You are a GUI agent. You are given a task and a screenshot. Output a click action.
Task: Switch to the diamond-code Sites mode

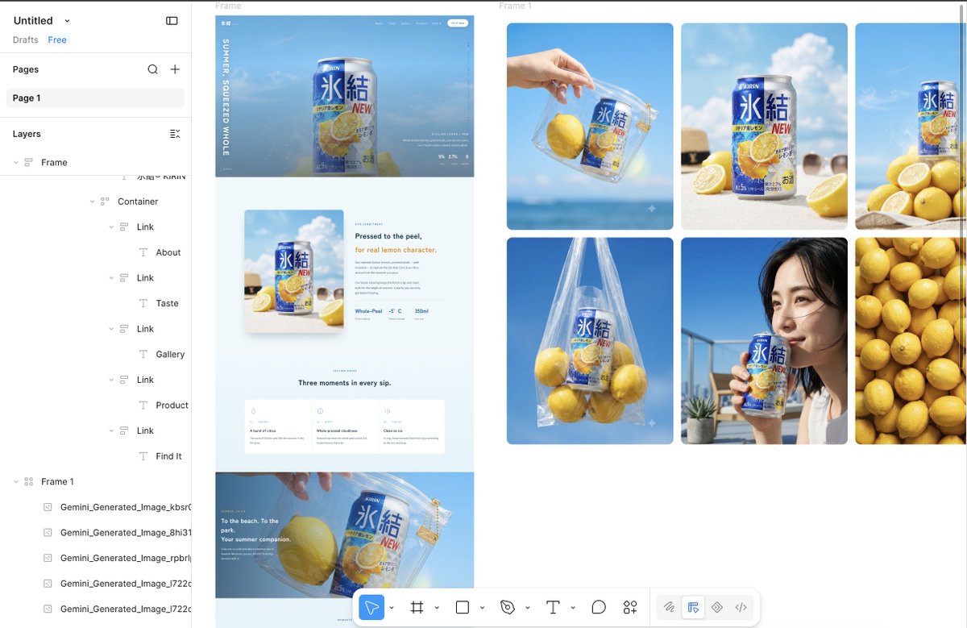click(x=717, y=607)
